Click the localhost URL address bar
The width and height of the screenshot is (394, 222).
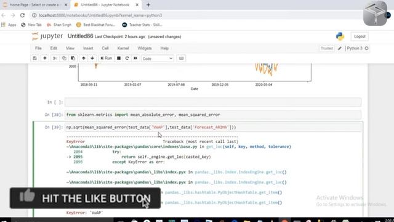(100, 15)
